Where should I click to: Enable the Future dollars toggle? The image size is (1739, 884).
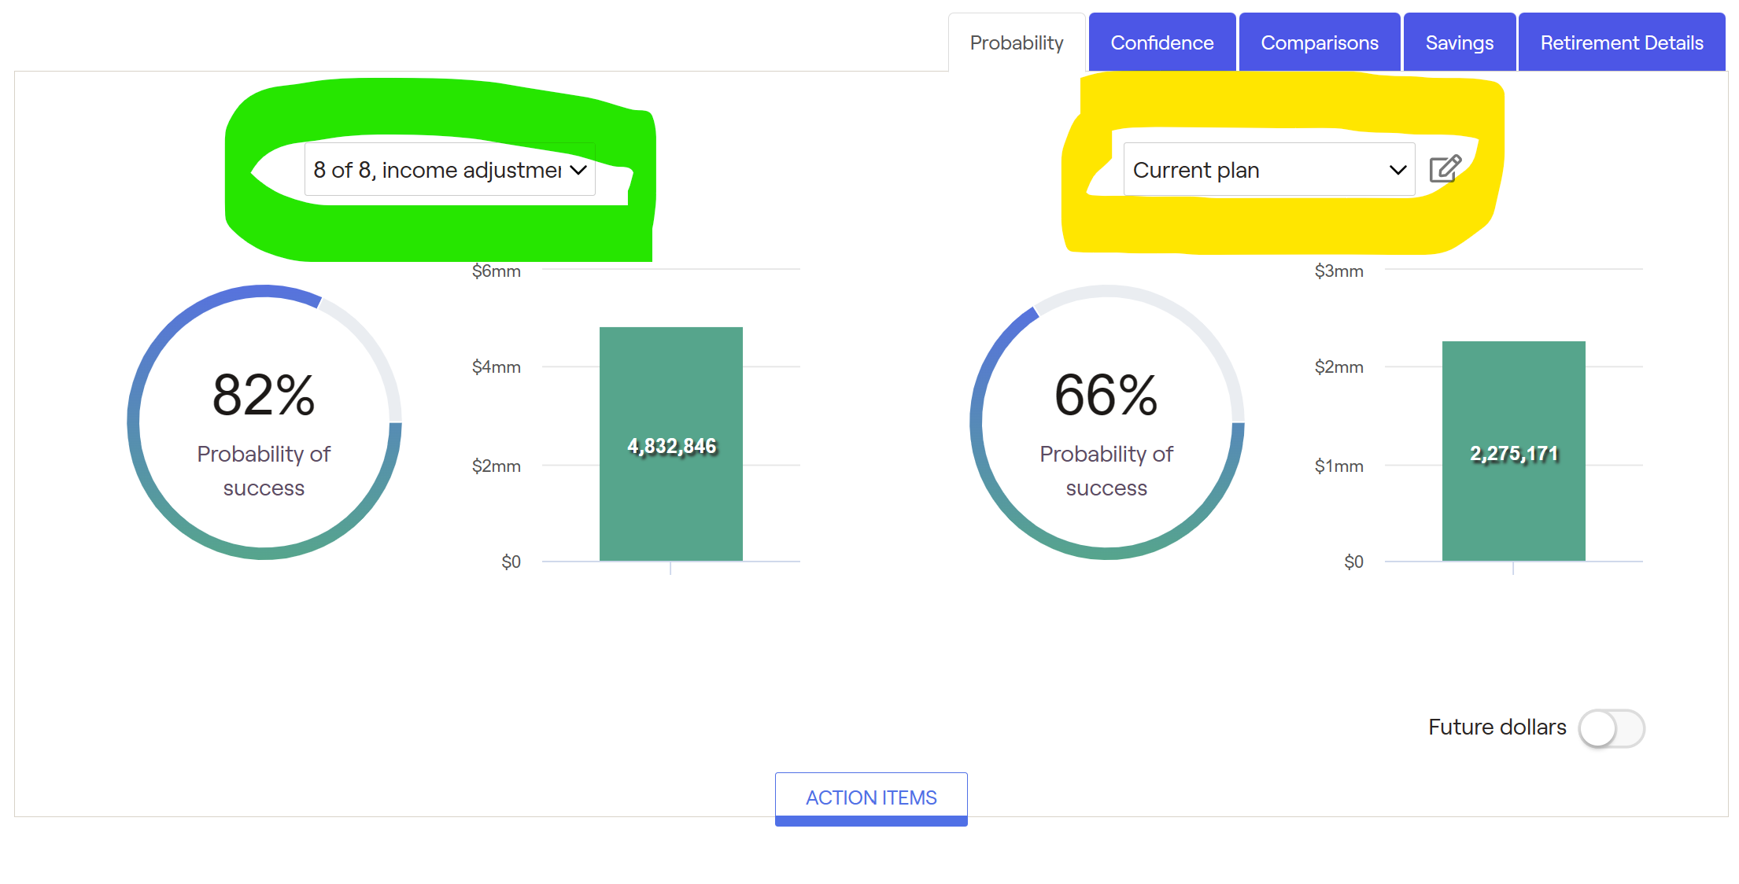pyautogui.click(x=1611, y=728)
